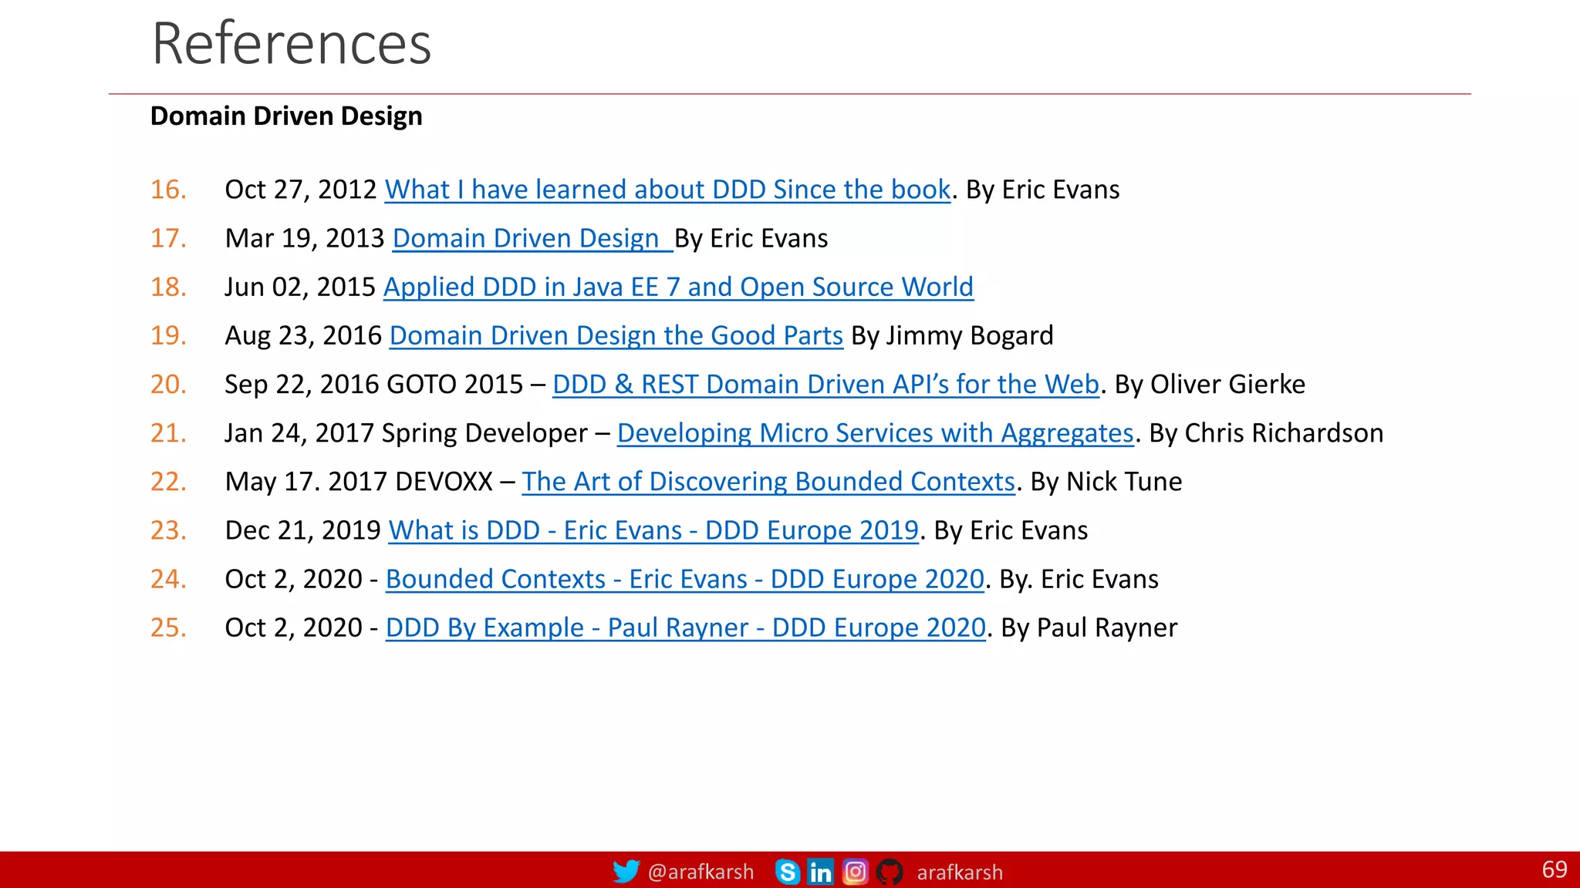Click the text 'By Chris Richardson'
The image size is (1580, 888).
click(1266, 433)
